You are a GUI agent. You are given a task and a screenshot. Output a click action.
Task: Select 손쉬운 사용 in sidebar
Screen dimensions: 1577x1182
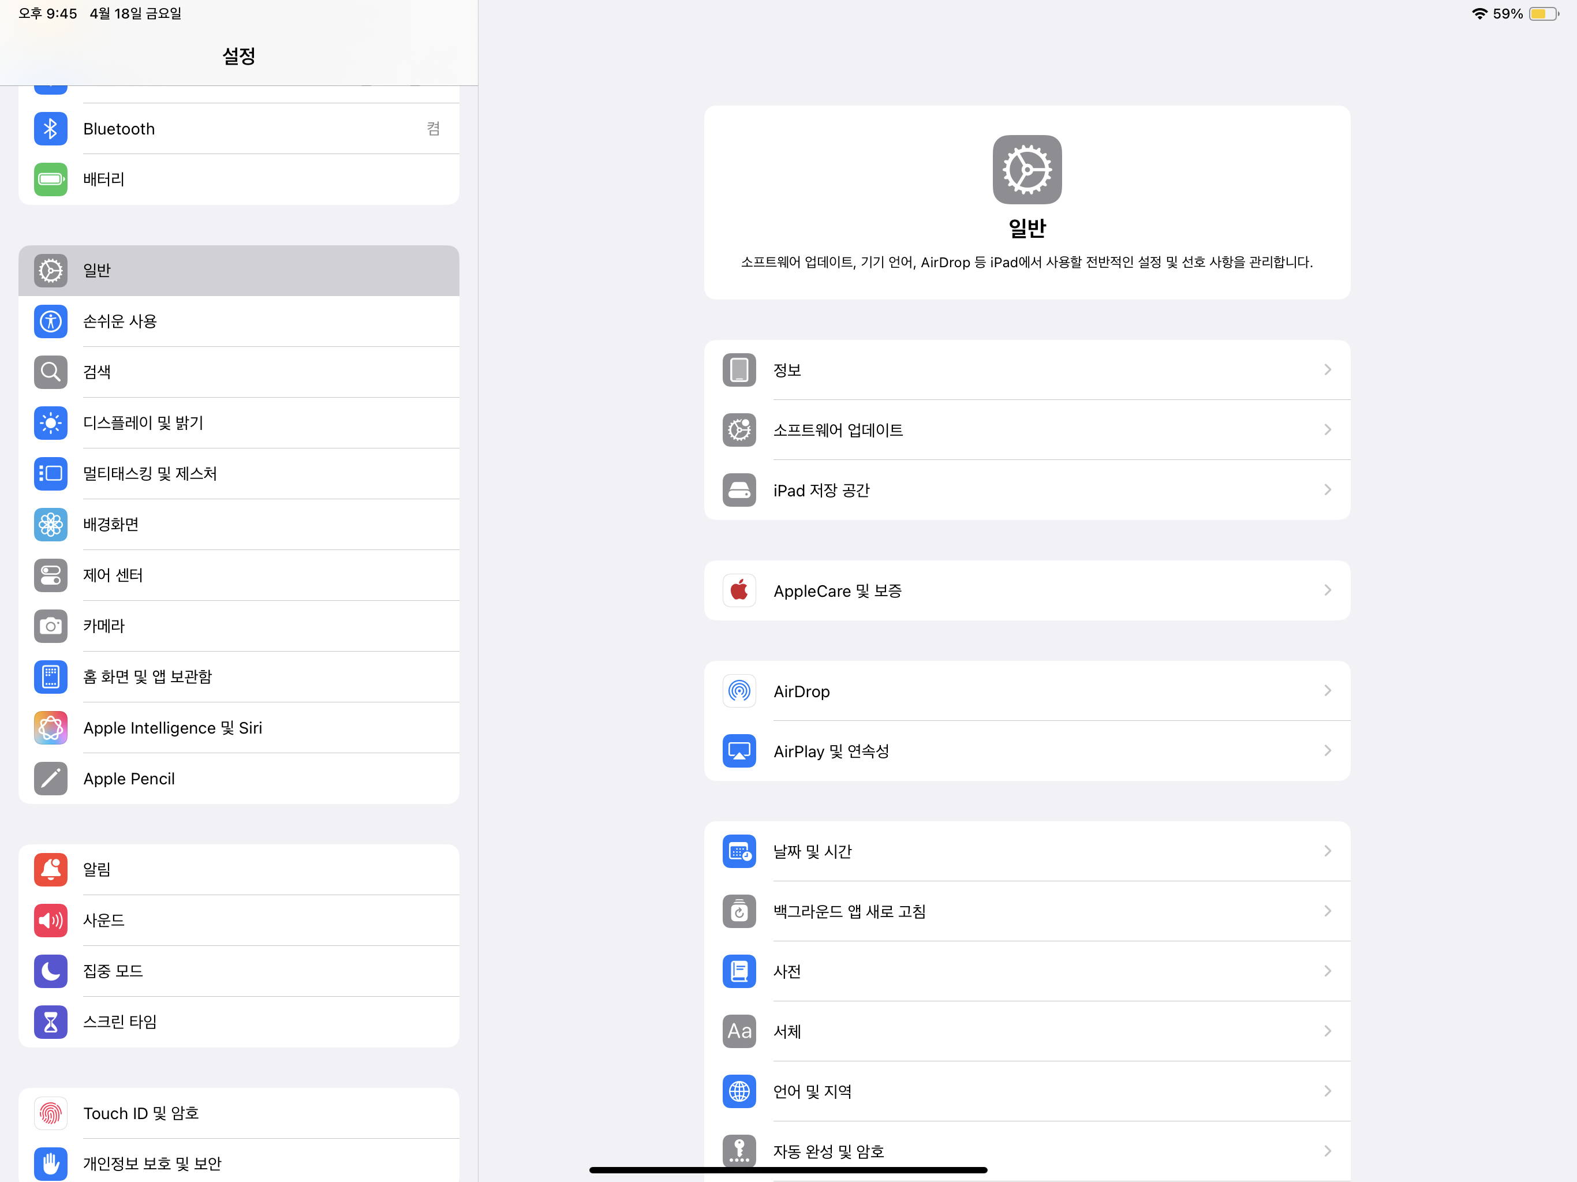239,321
